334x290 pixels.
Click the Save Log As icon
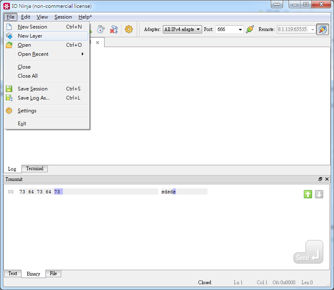pos(9,98)
